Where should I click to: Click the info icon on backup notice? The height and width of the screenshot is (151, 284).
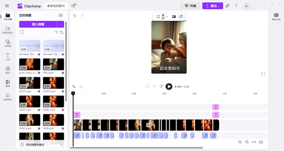22,145
